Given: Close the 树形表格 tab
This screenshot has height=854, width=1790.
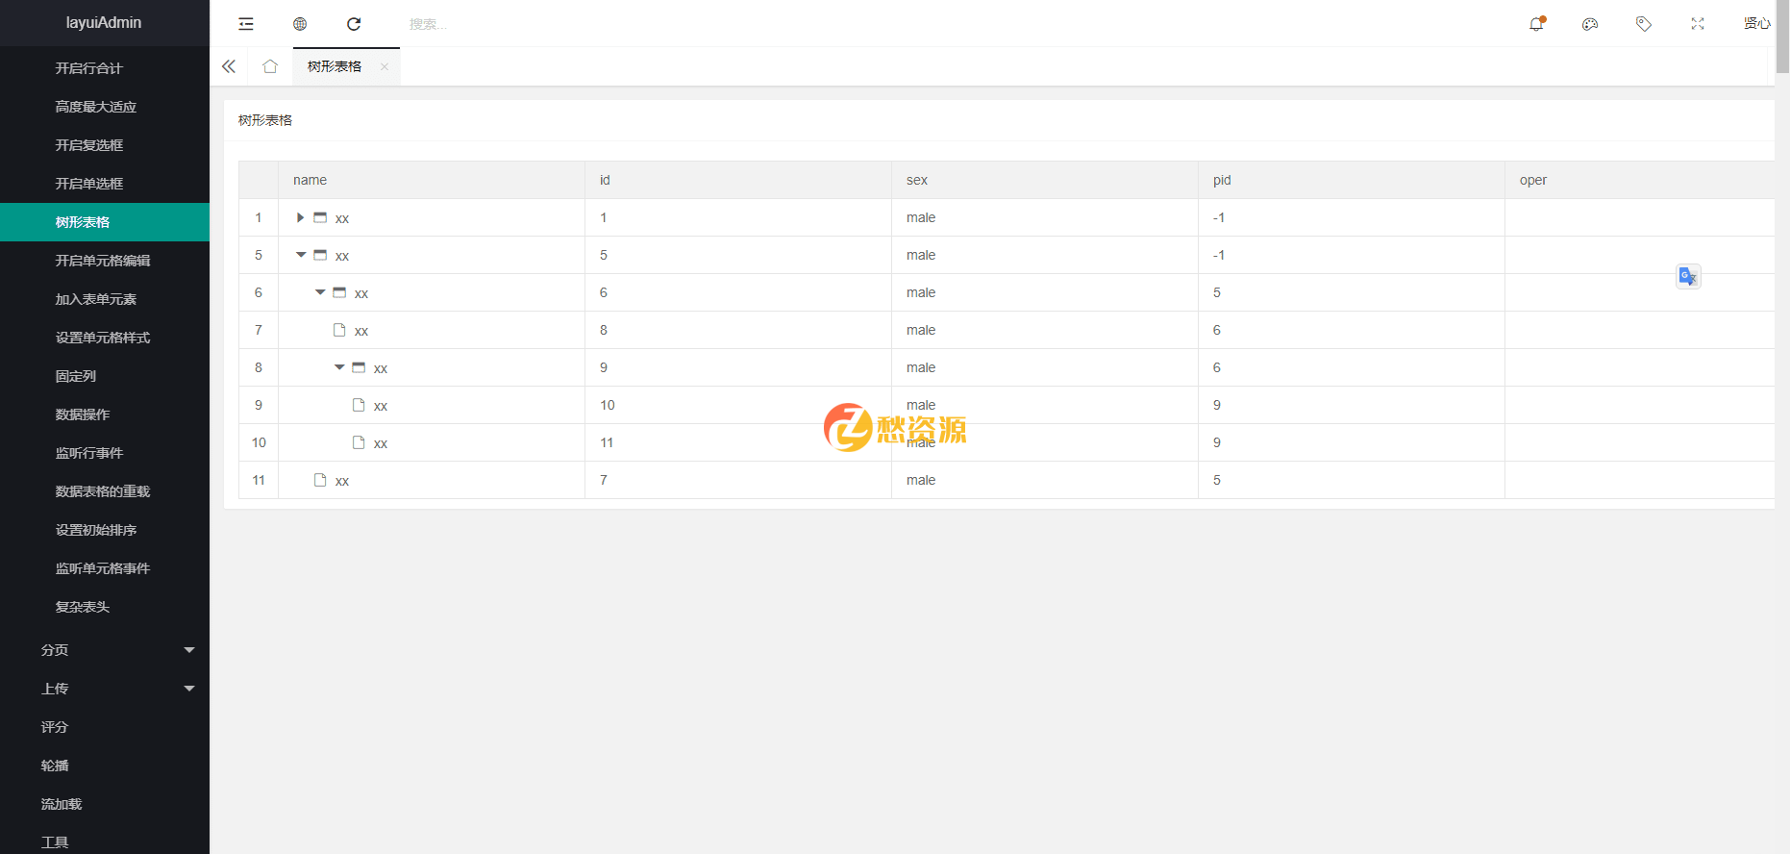Looking at the screenshot, I should 385,66.
